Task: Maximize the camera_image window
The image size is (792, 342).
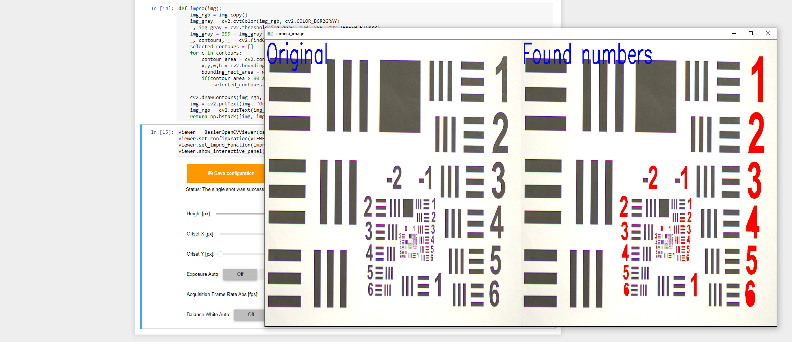Action: pos(751,34)
